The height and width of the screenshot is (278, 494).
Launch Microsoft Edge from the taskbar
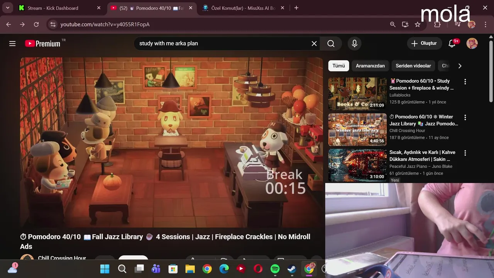[224, 269]
